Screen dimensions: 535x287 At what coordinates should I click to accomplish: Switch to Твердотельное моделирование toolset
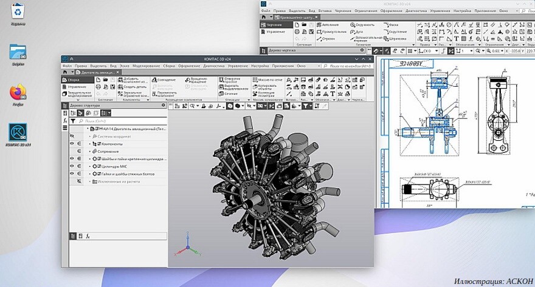click(78, 95)
